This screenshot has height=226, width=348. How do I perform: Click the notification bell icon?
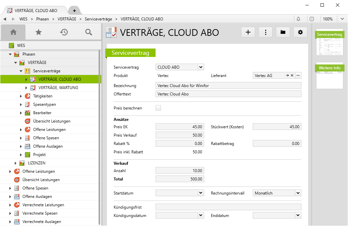click(298, 19)
